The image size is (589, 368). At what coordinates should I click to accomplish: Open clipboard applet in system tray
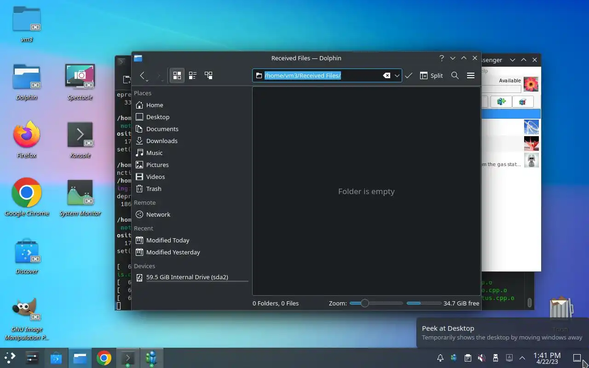pos(468,358)
